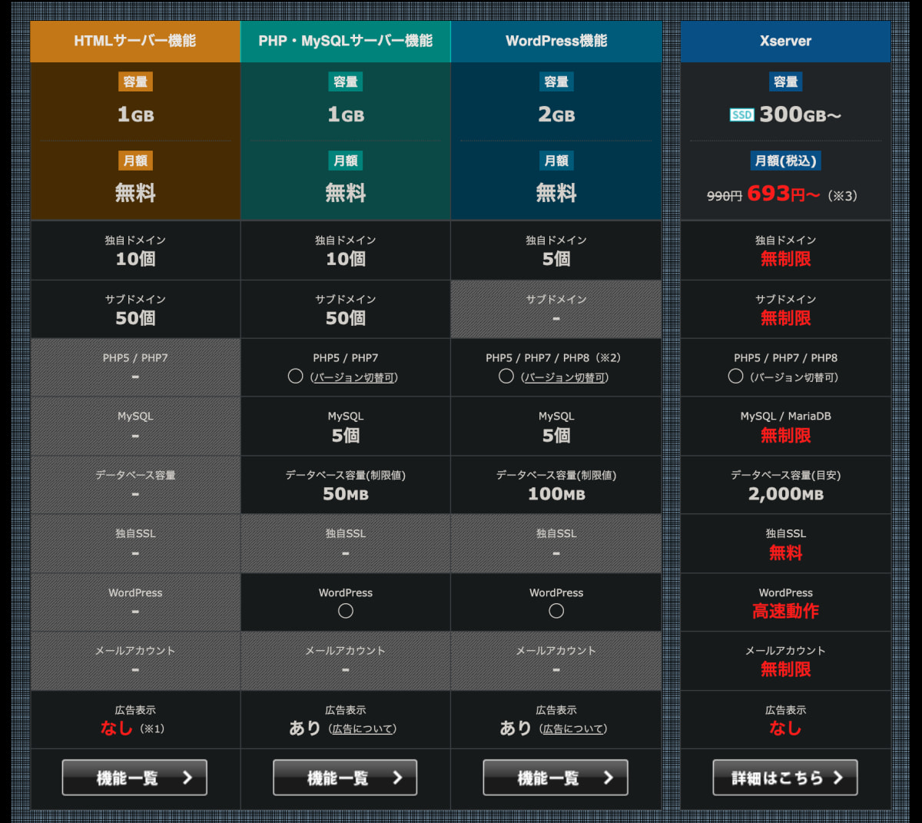
Task: Click 100MB database capacity value
Action: (x=556, y=494)
